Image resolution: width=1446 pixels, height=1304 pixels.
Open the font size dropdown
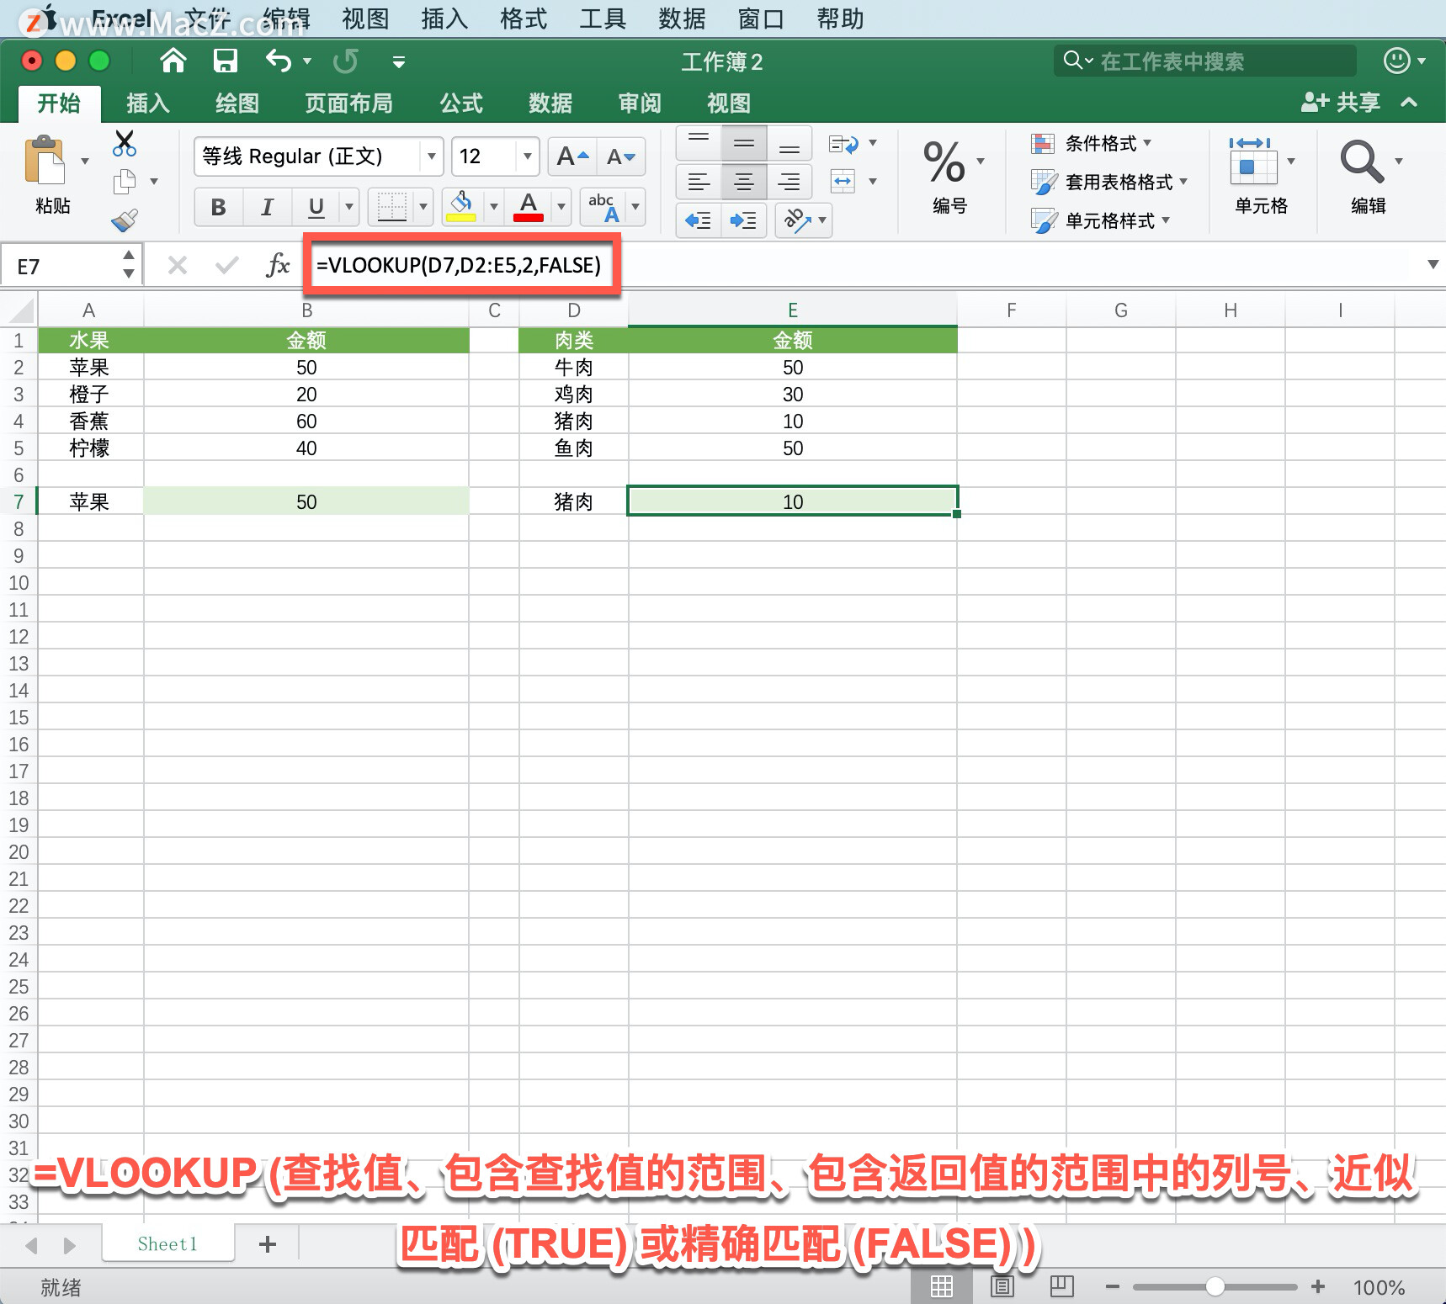(528, 156)
